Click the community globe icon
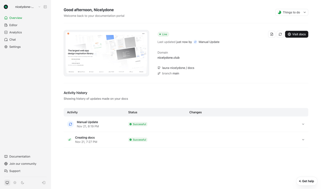Viewport: 321px width, 189px height. click(6, 164)
